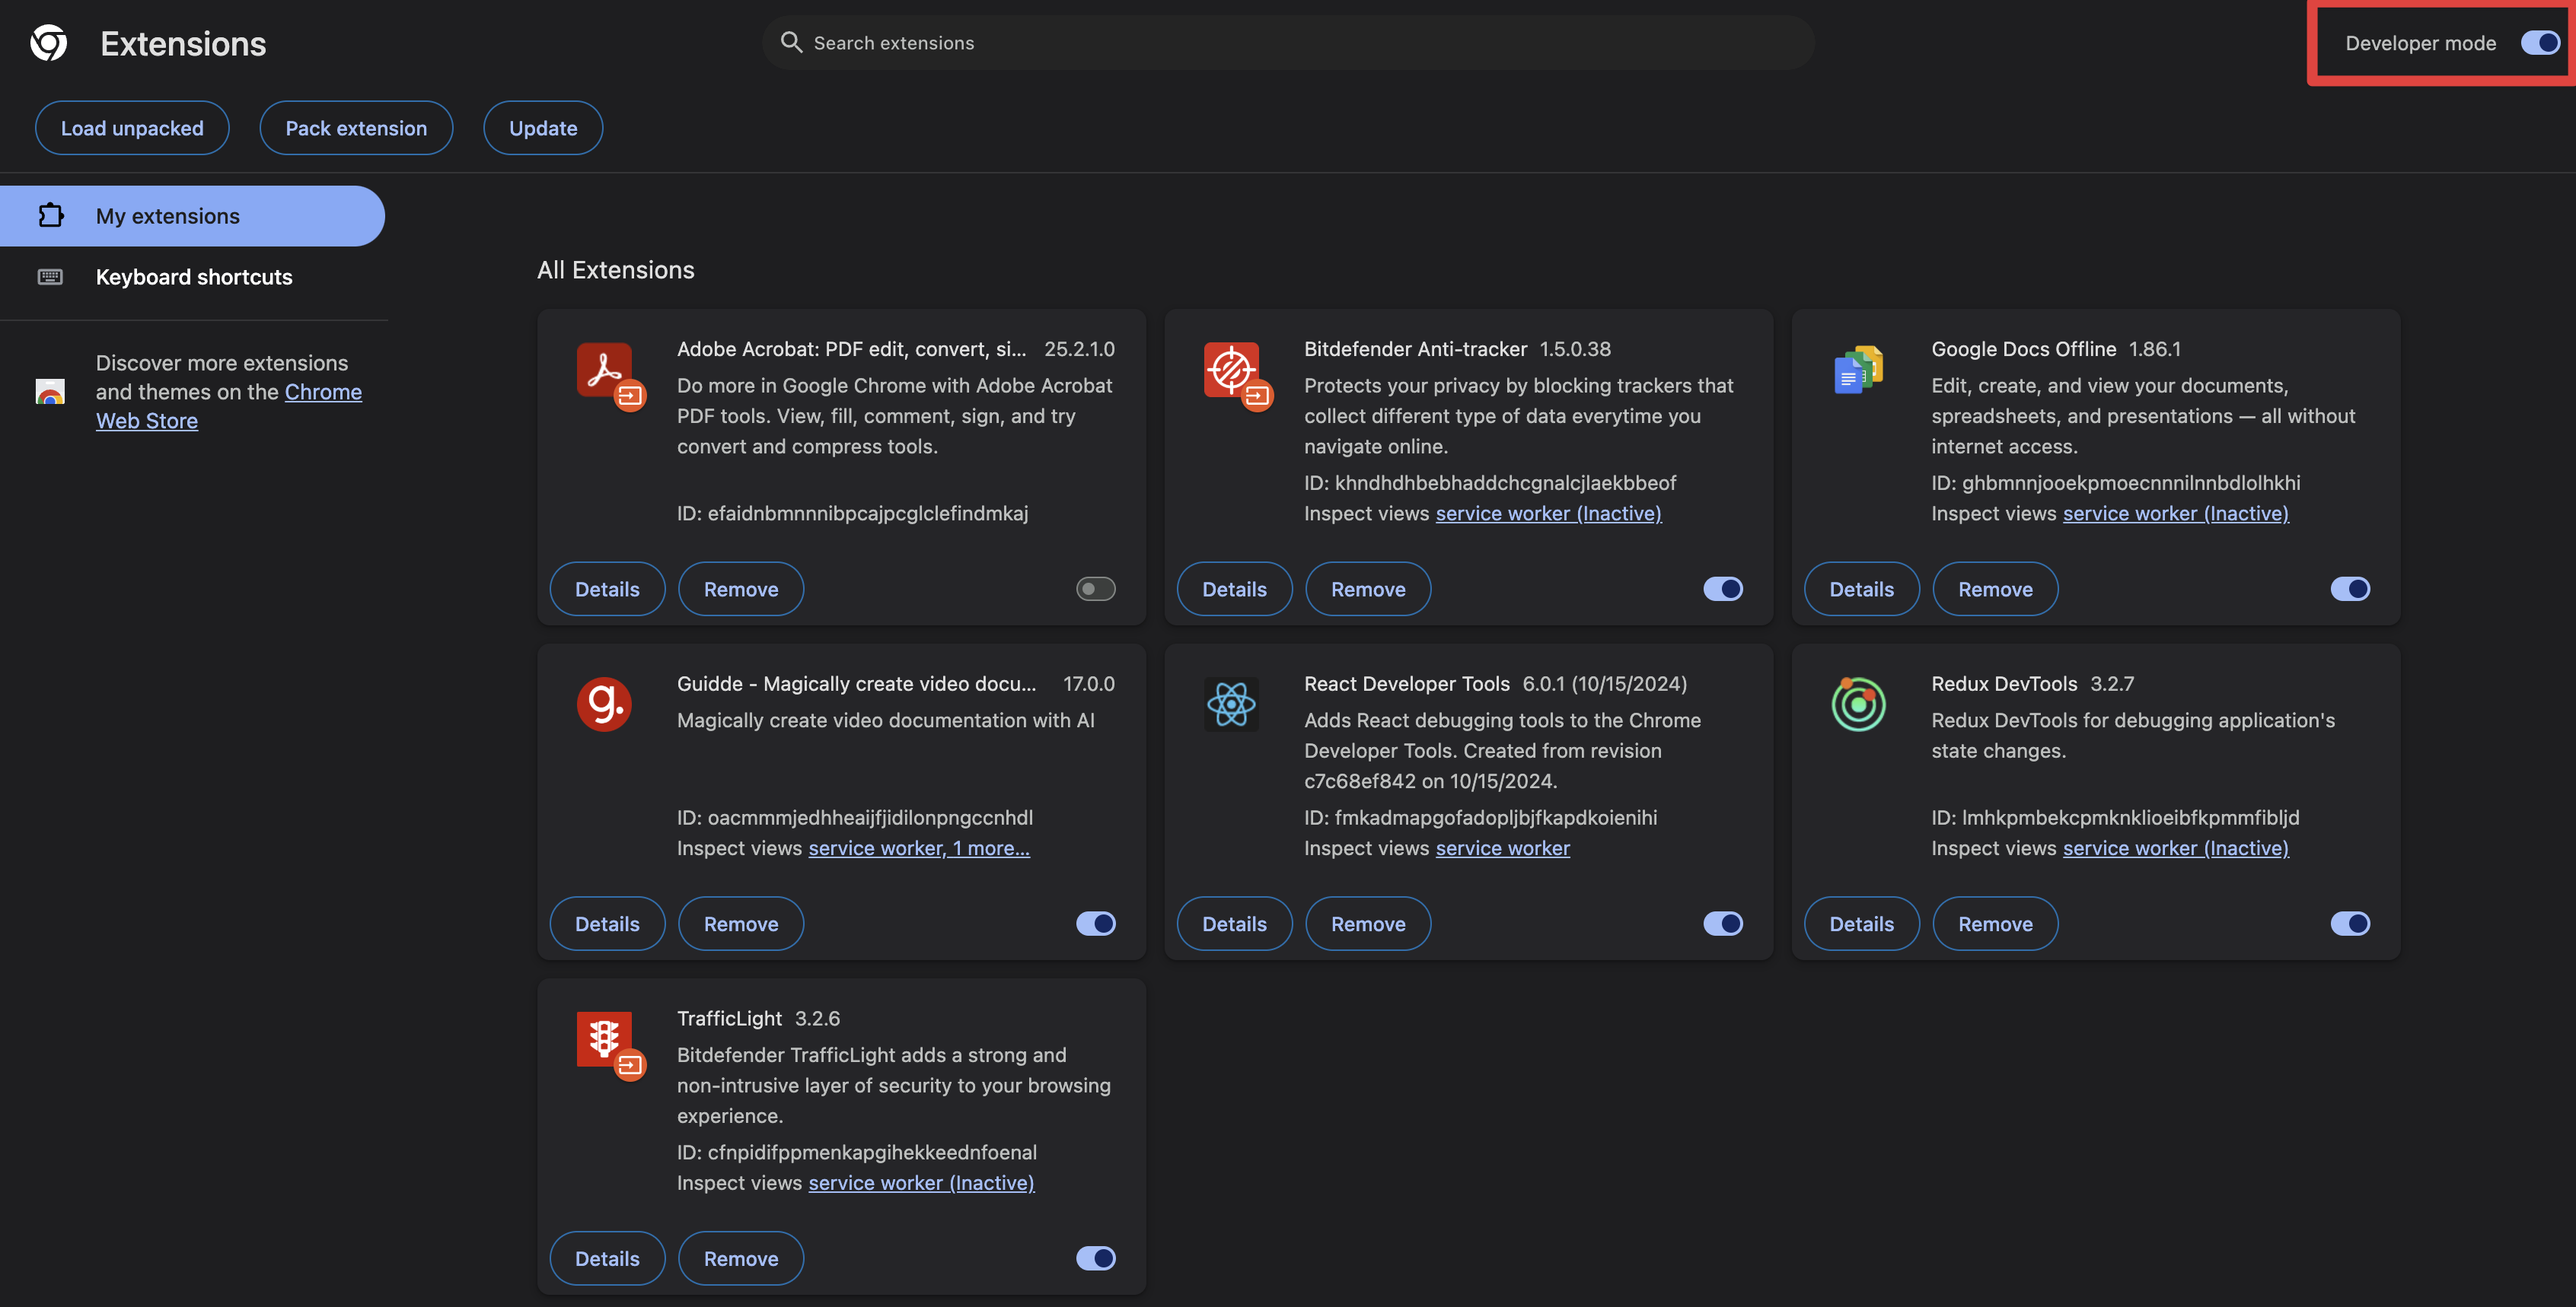Click Redux DevTools version 3.2.7 text
Viewport: 2576px width, 1307px height.
click(x=2111, y=683)
